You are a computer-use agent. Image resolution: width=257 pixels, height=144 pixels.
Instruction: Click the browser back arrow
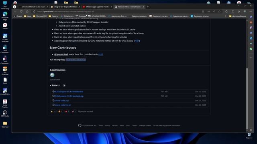(15, 12)
